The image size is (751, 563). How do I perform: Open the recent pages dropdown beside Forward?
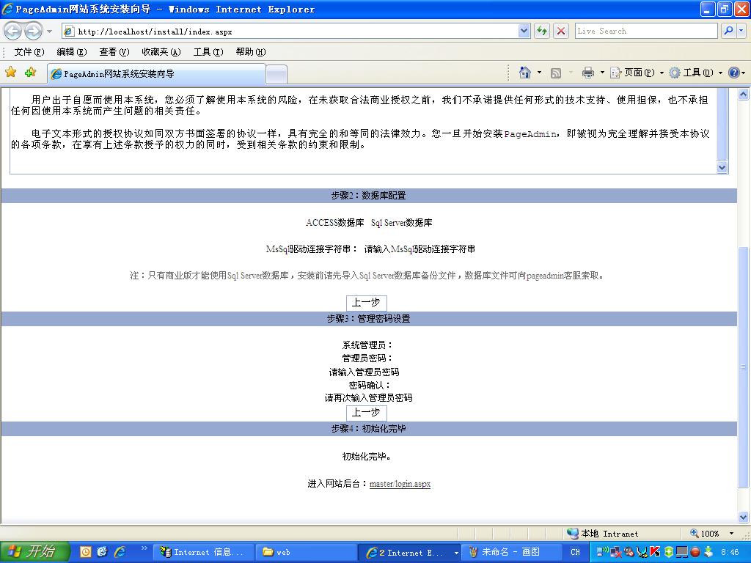[49, 32]
